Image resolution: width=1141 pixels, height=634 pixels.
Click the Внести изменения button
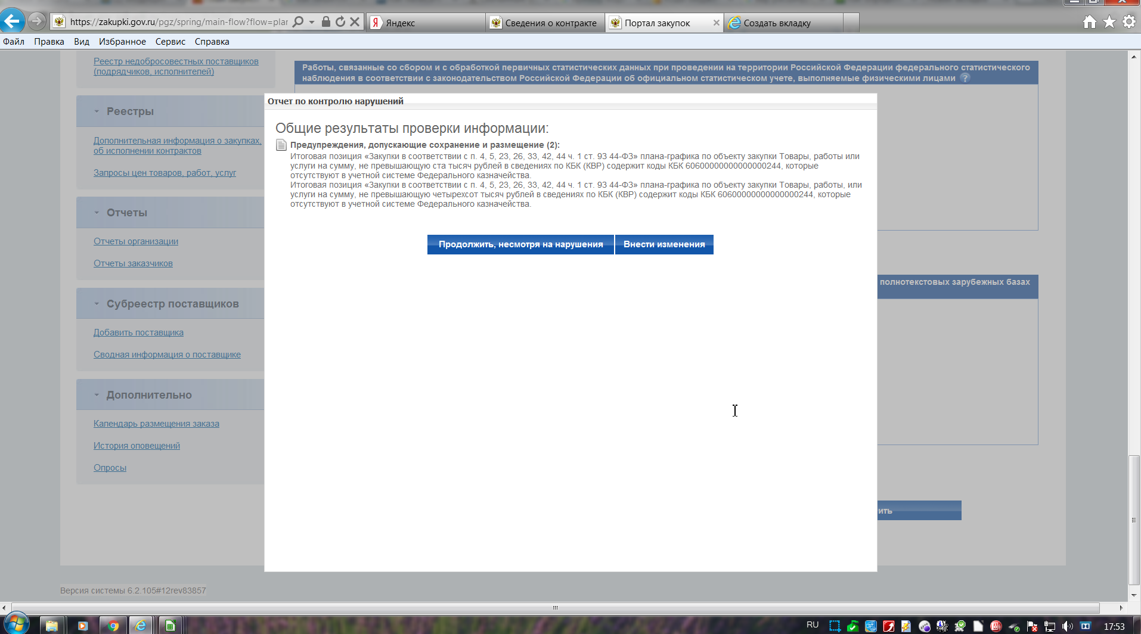pos(664,244)
